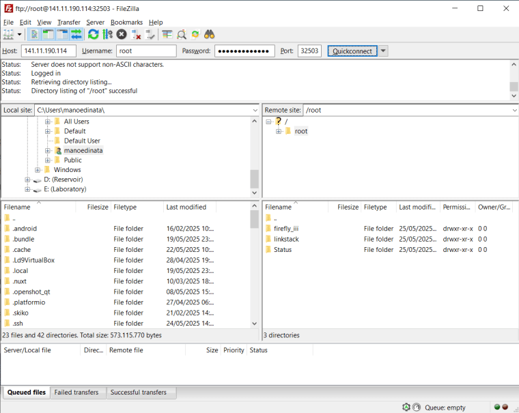Reconnect to last server icon
The width and height of the screenshot is (519, 413).
pos(150,34)
